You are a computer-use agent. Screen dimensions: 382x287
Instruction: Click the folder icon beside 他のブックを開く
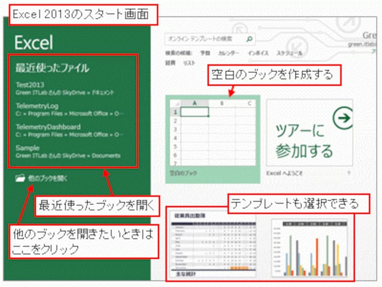(x=20, y=178)
